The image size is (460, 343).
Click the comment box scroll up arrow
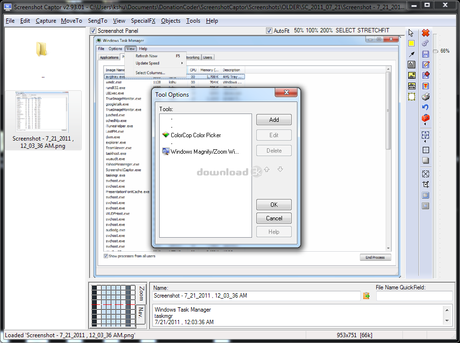pyautogui.click(x=447, y=310)
